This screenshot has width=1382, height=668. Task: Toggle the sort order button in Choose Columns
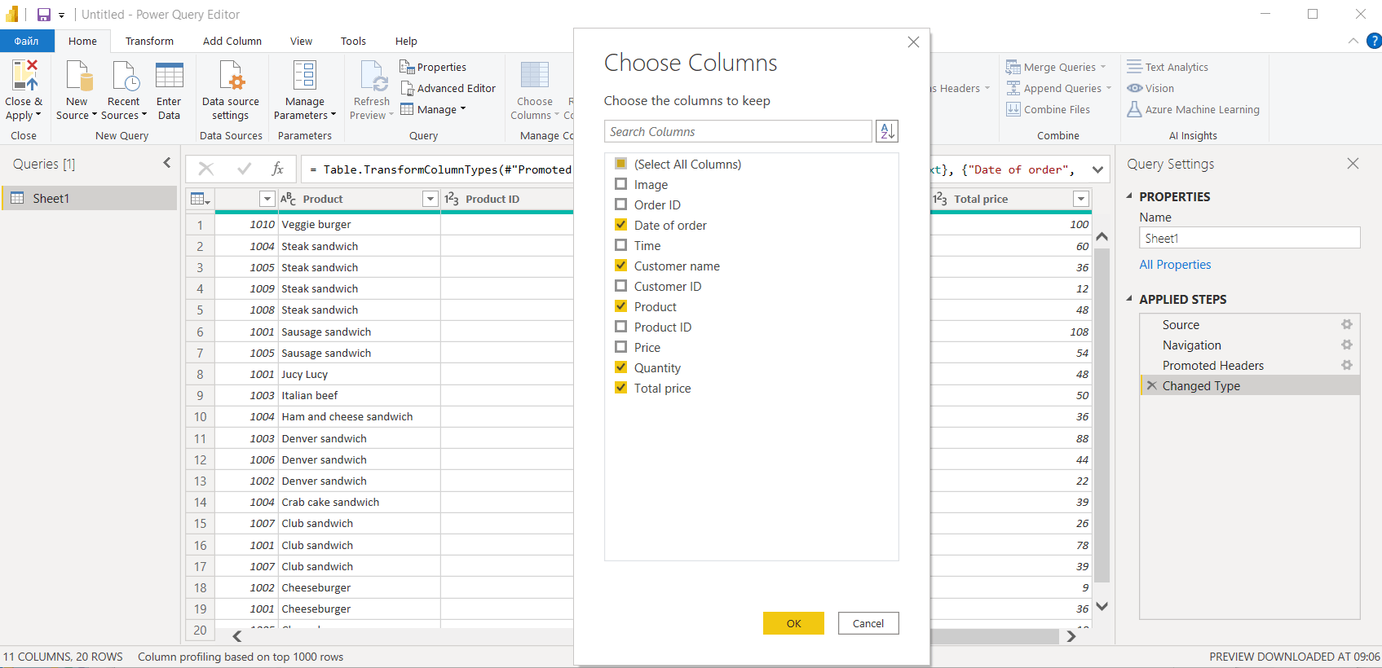click(x=887, y=131)
